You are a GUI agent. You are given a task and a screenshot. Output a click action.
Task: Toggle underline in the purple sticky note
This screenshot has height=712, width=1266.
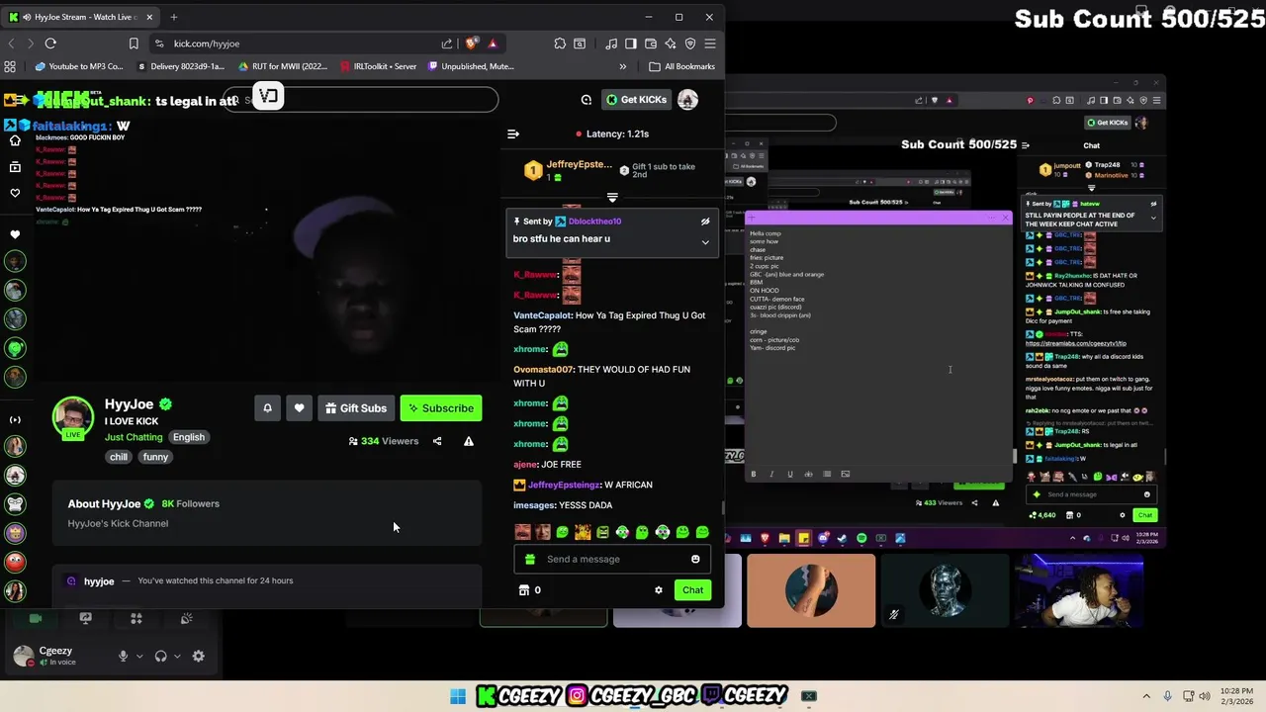click(789, 474)
